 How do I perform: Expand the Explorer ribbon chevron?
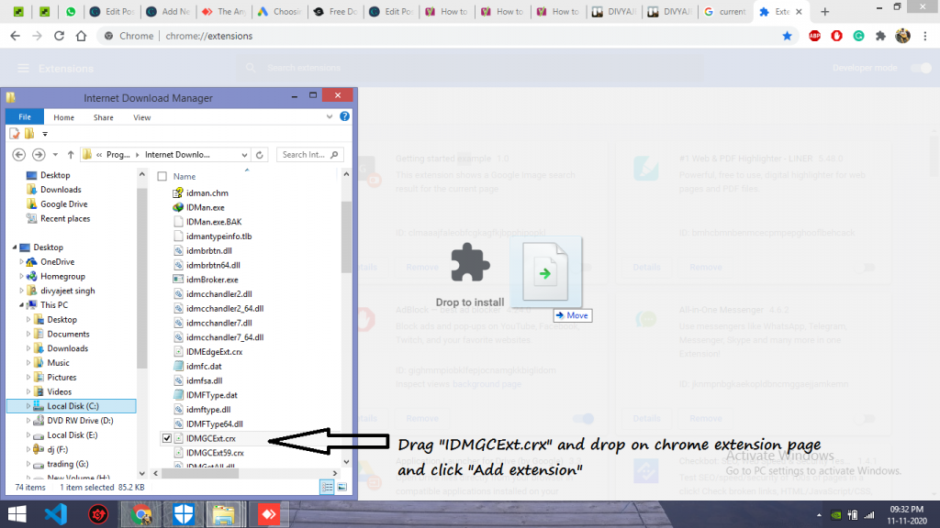point(330,116)
